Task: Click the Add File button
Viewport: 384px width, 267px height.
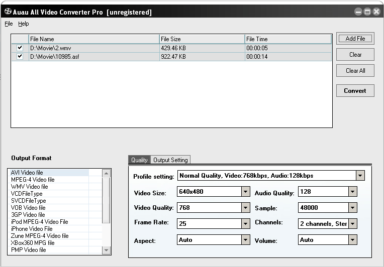Action: (355, 38)
